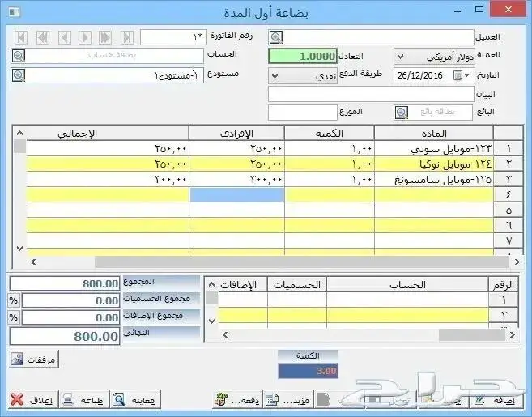Expand the date dropdown arrow for 26/12/2016
532x417 pixels.
[x=467, y=75]
